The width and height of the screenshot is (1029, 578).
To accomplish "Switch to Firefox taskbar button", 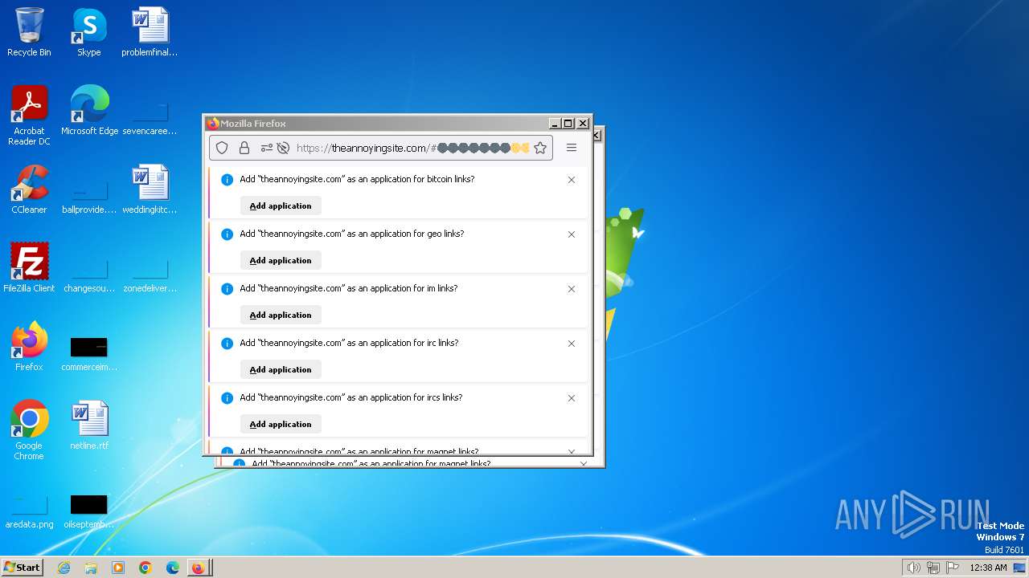I will pos(199,568).
